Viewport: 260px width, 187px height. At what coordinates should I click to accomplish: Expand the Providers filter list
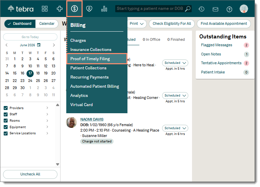pos(47,108)
